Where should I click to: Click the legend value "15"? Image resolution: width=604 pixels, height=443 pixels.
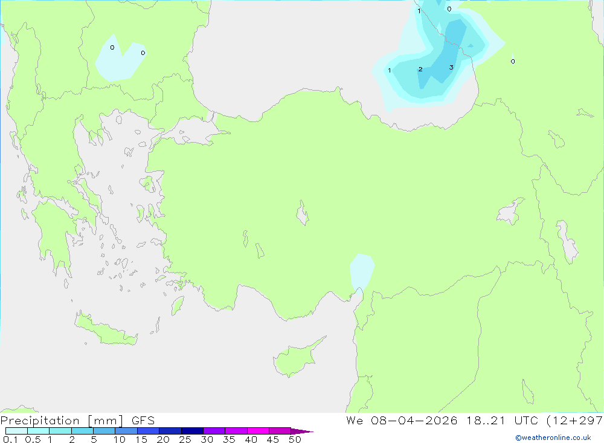tap(141, 439)
